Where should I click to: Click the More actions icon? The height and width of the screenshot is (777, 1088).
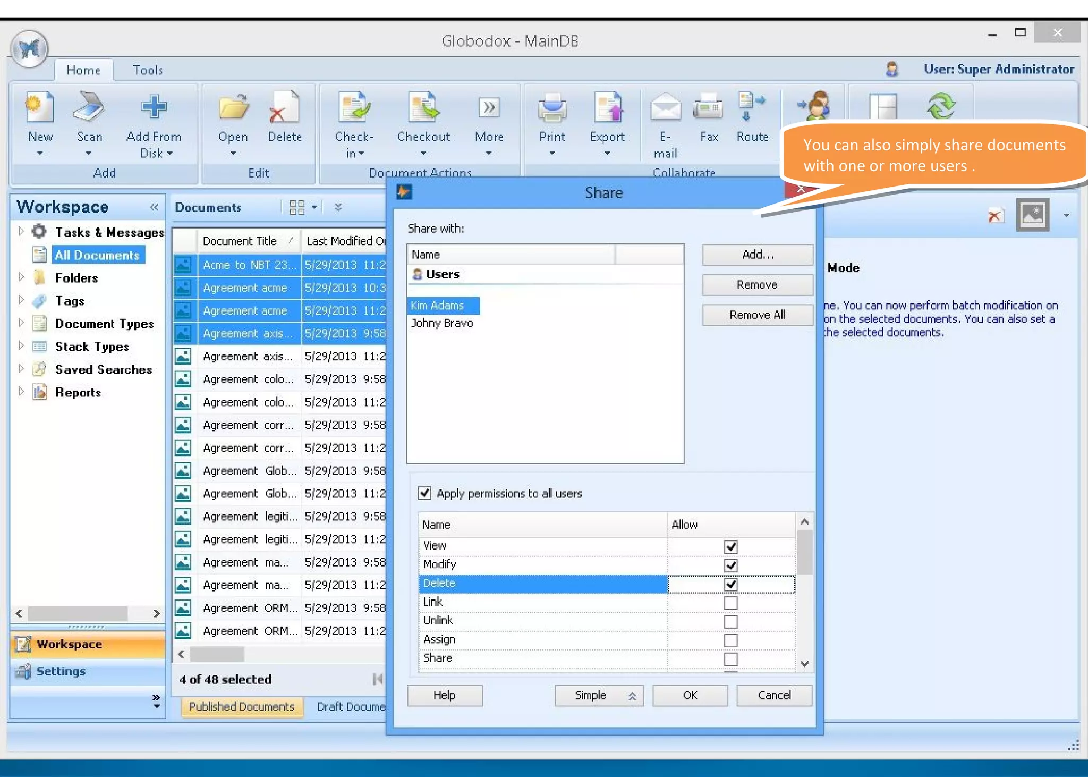coord(489,108)
